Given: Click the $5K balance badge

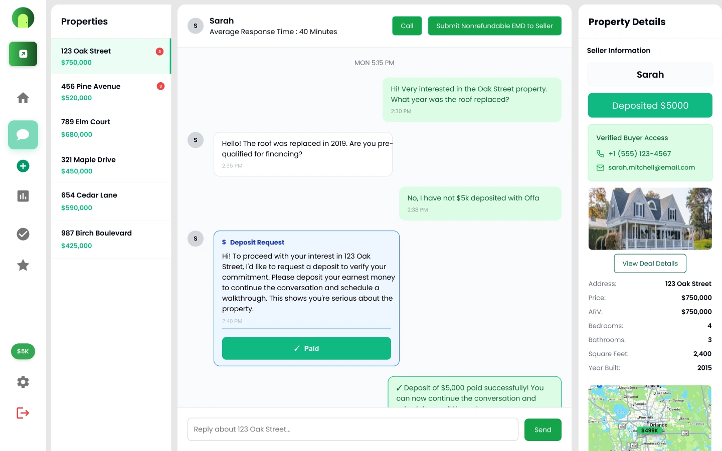Looking at the screenshot, I should (x=23, y=351).
